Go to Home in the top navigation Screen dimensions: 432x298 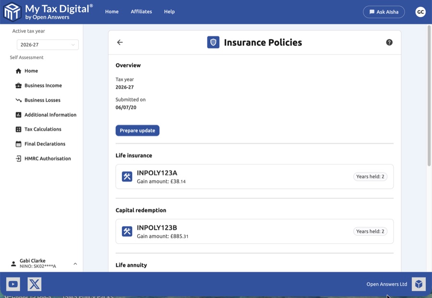point(112,12)
